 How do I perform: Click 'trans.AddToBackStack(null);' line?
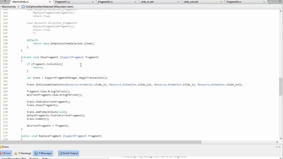click(47, 112)
